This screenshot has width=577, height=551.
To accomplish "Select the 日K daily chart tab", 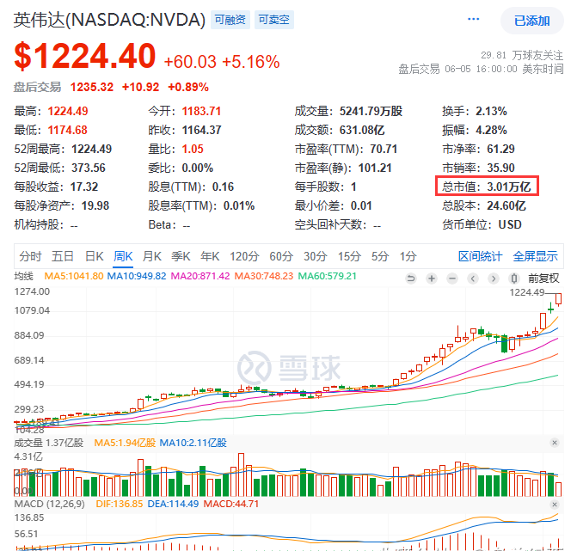I will (x=95, y=256).
